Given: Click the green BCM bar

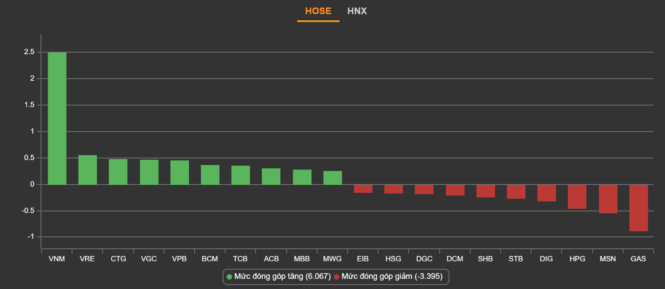Looking at the screenshot, I should pos(210,175).
